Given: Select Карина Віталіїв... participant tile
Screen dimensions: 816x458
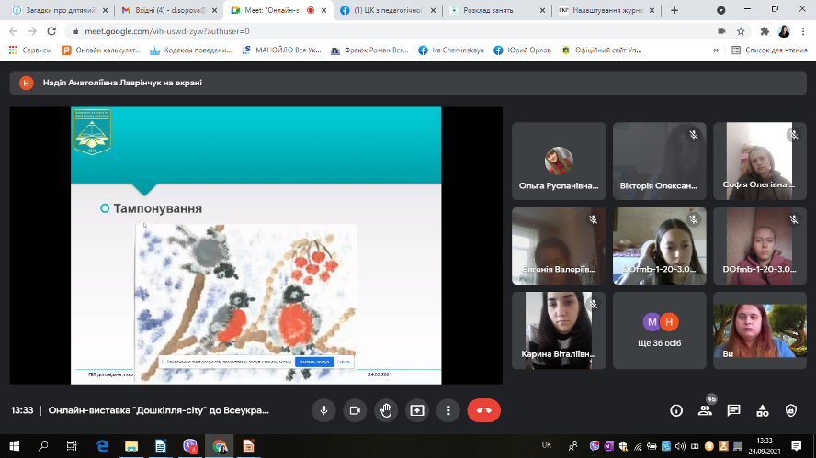Looking at the screenshot, I should [559, 330].
